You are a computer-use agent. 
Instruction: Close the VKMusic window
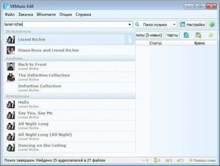tap(211, 6)
